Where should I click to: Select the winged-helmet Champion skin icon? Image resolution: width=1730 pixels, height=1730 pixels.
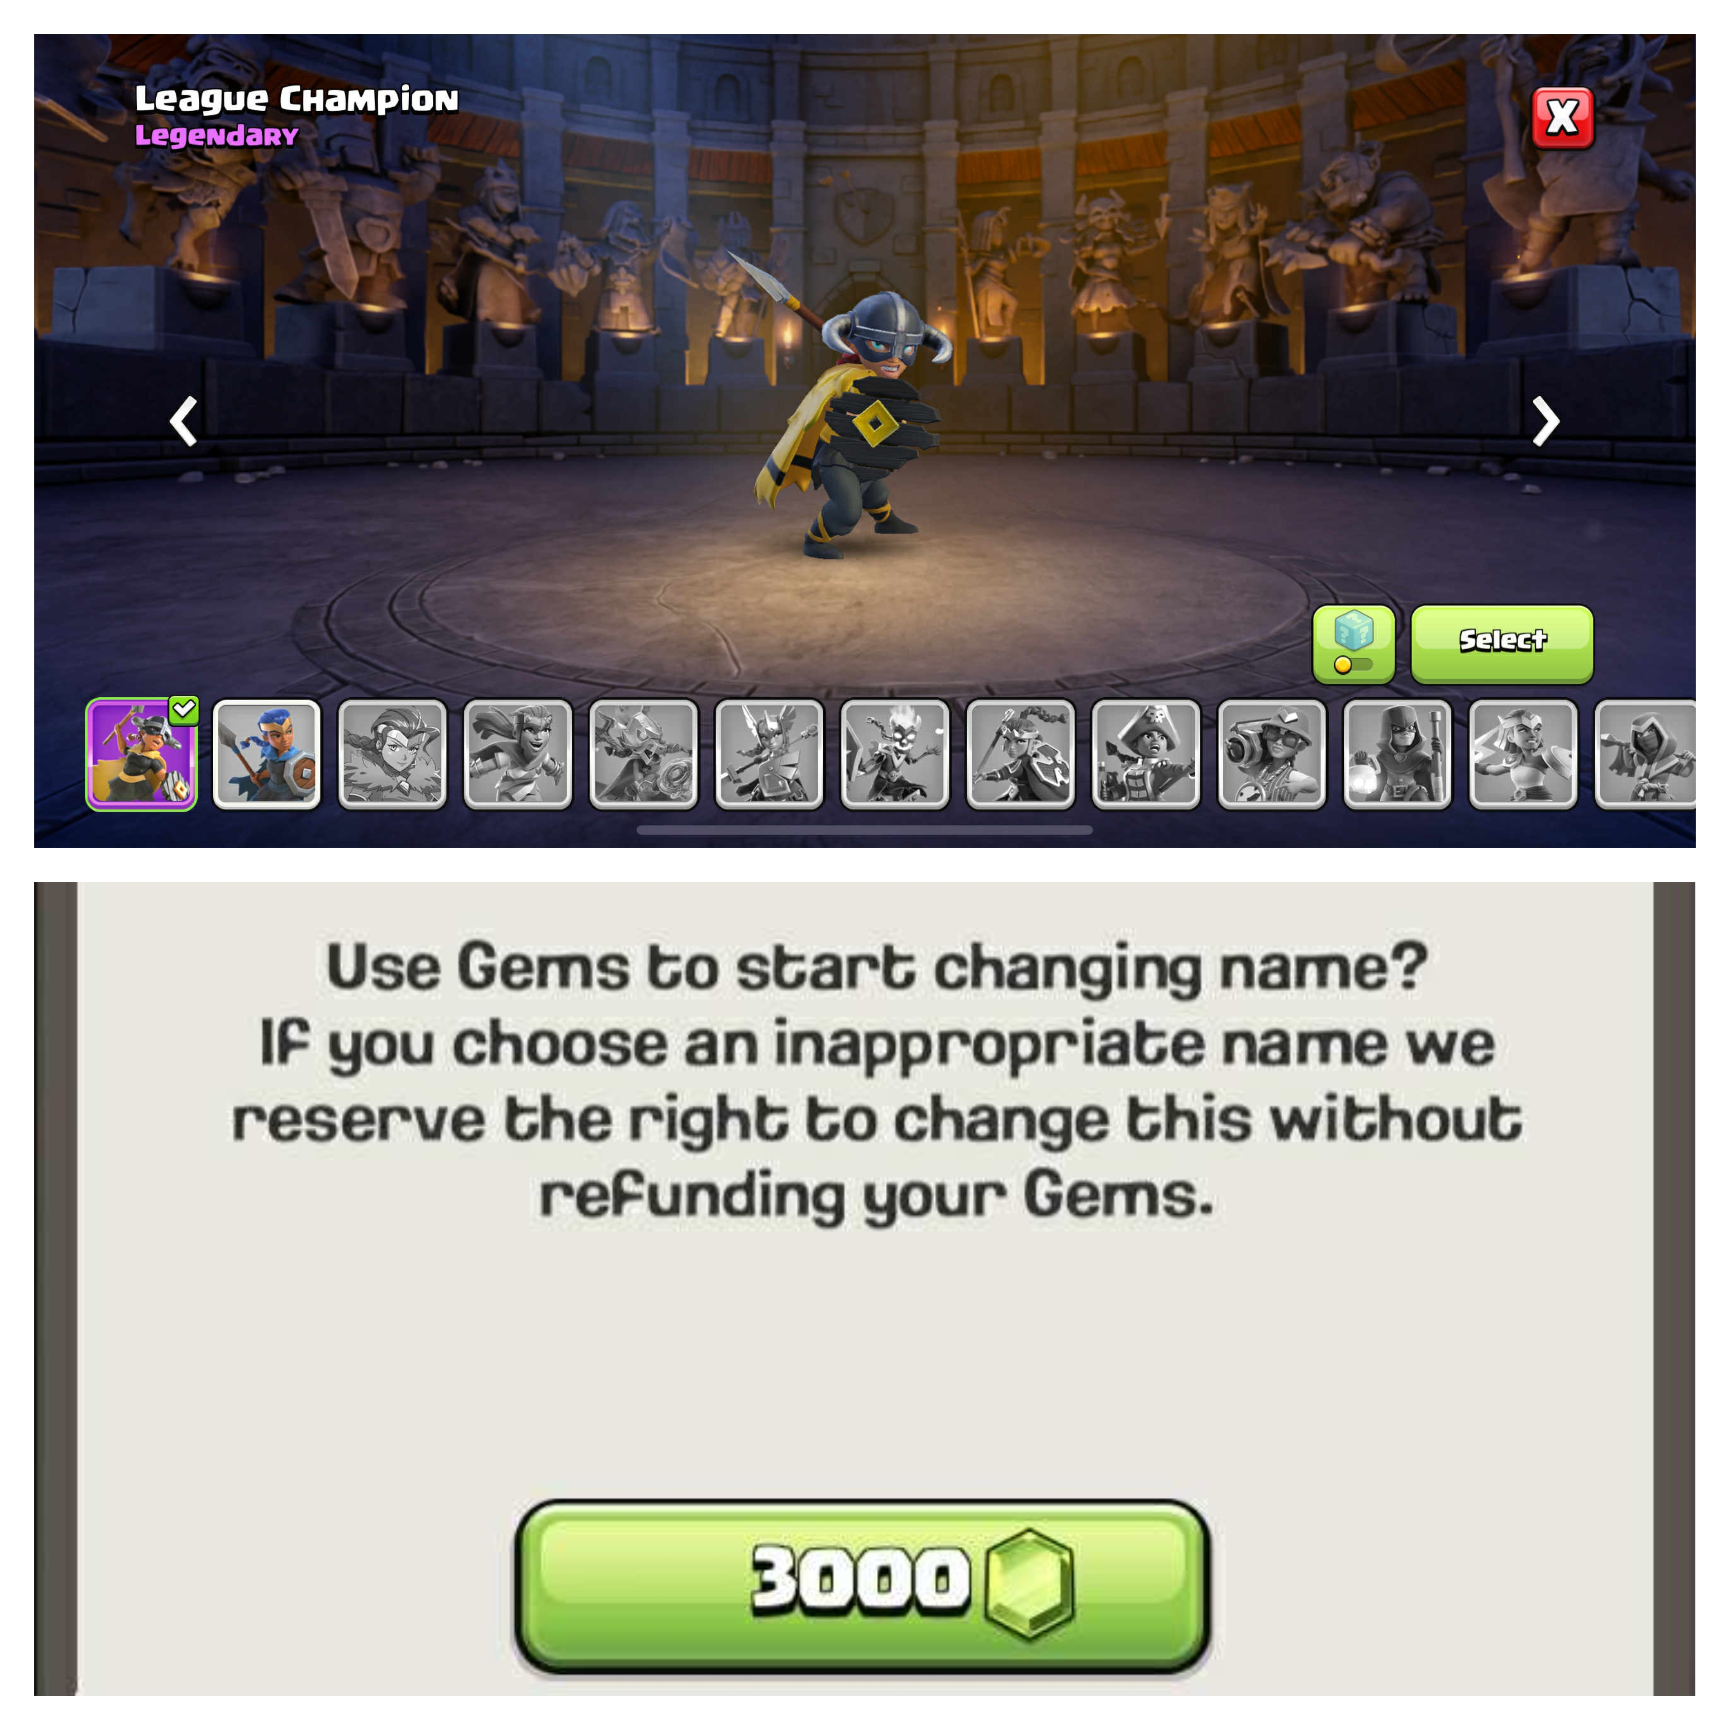tap(769, 754)
